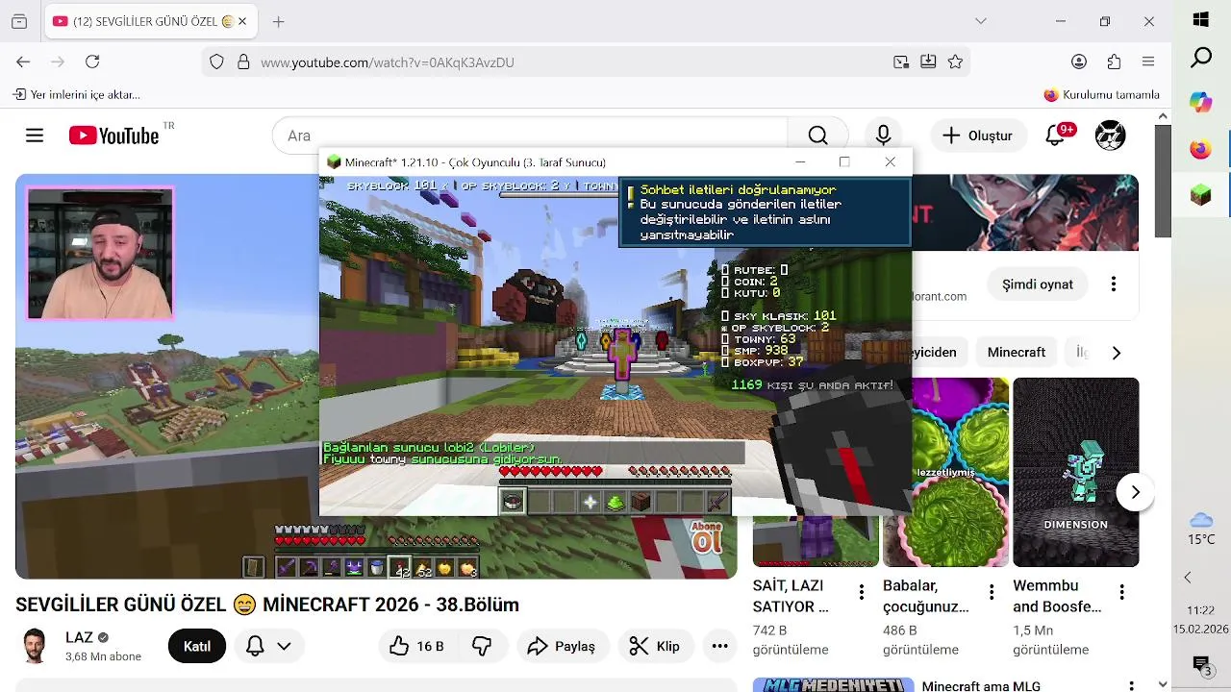1231x692 pixels.
Task: Open the Babalar, çocuğunuz slime thumbnail
Action: tap(945, 472)
